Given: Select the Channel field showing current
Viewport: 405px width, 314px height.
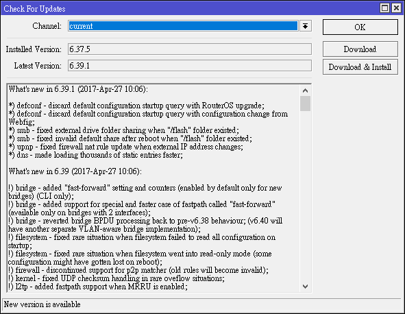Looking at the screenshot, I should pos(183,26).
